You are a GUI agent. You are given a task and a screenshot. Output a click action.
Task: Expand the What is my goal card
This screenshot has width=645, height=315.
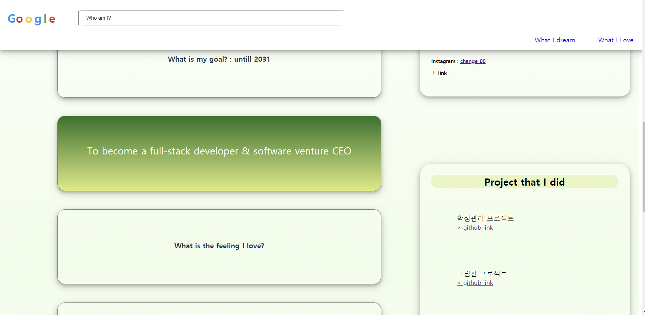pyautogui.click(x=219, y=59)
